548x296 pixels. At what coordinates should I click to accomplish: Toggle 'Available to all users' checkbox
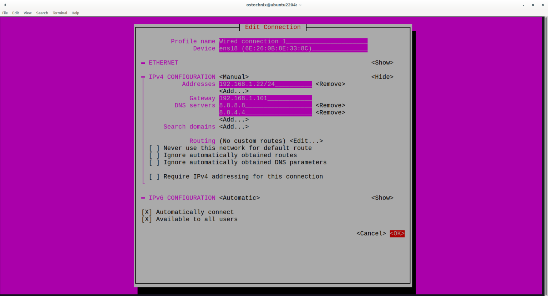(147, 219)
